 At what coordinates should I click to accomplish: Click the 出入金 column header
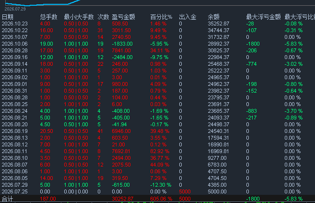coord(187,17)
